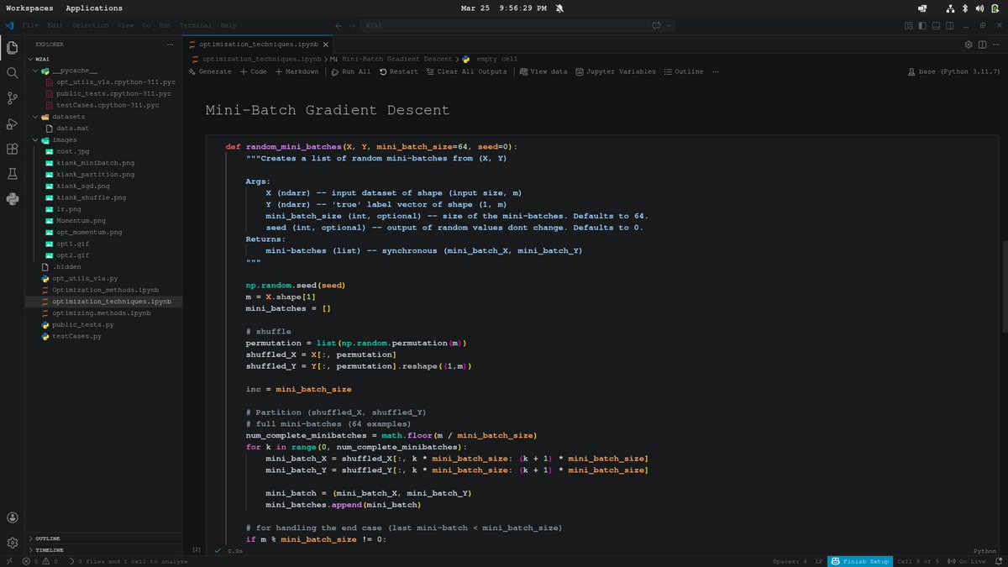Open the Search view in the activity bar
Viewport: 1008px width, 567px height.
coord(12,73)
